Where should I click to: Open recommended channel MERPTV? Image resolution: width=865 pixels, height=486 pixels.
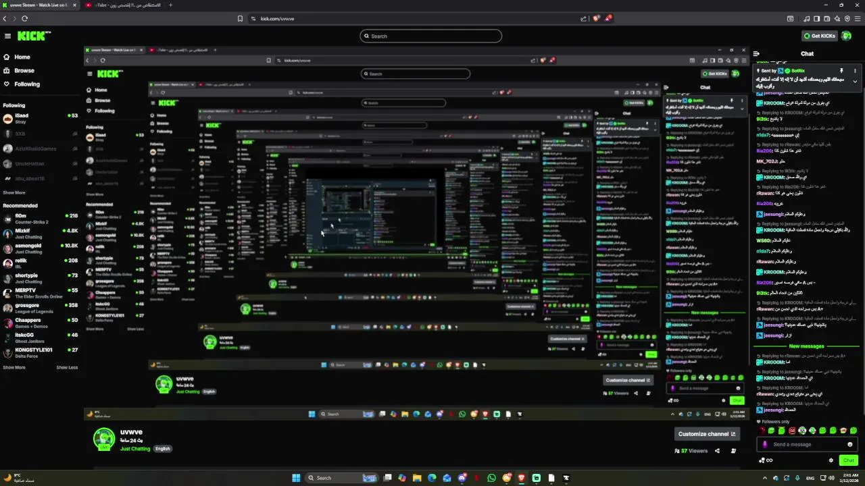(39, 293)
